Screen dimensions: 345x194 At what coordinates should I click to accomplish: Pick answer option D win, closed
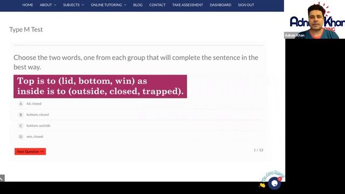(x=139, y=136)
